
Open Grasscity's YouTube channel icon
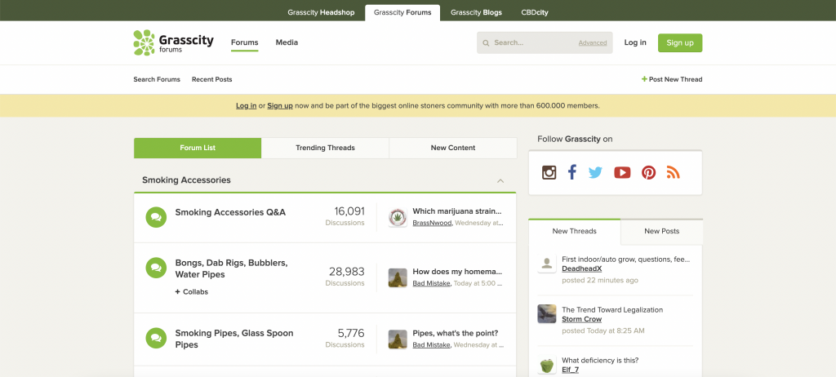[622, 172]
